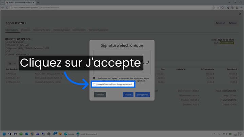Screen dimensions: 244x137
Task: Click the Copilot-style extension icon beside the address bar
Action: (223, 7)
